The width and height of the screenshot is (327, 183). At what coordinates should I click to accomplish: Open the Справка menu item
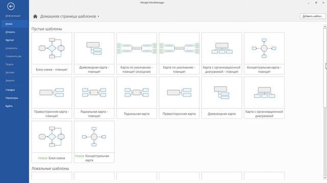(x=10, y=90)
